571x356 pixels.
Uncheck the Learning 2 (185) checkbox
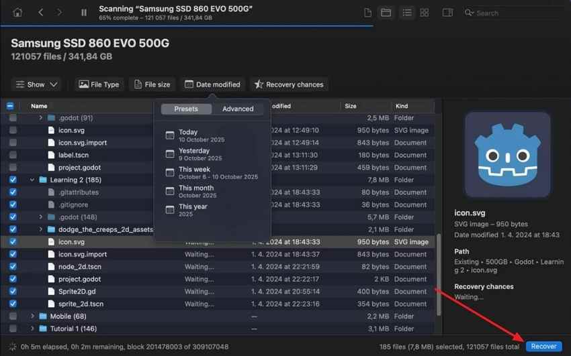tap(13, 180)
